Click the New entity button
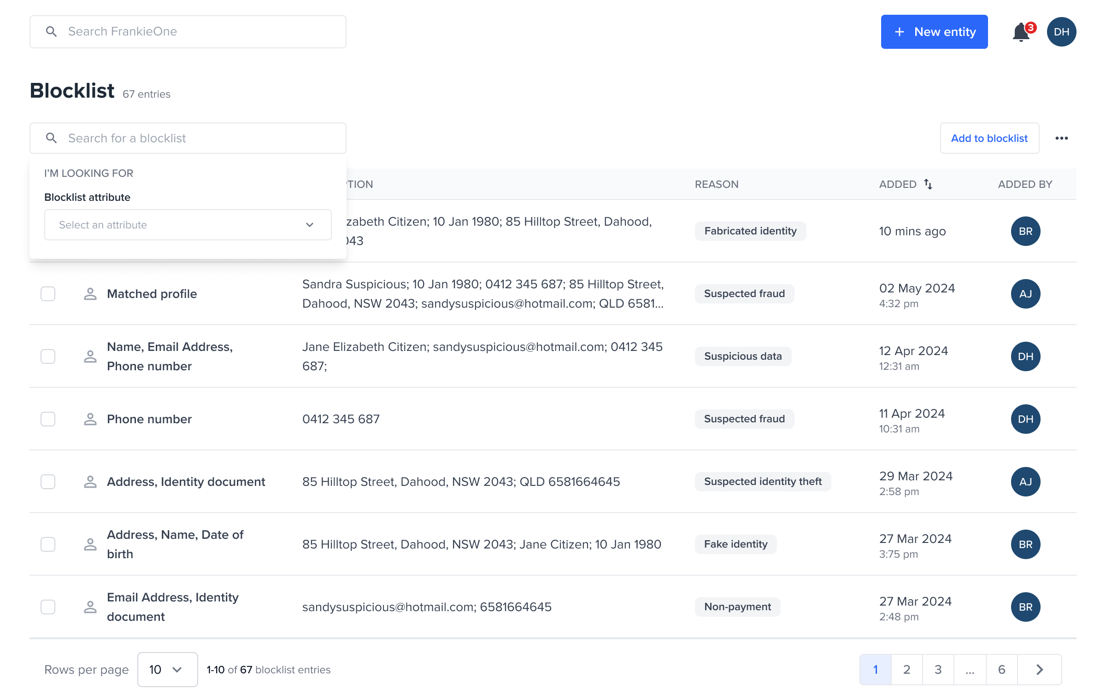Image resolution: width=1106 pixels, height=700 pixels. pyautogui.click(x=934, y=32)
